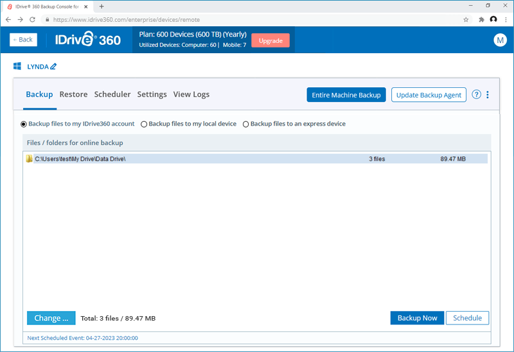Click the Upgrade button
The width and height of the screenshot is (514, 352).
coord(270,40)
